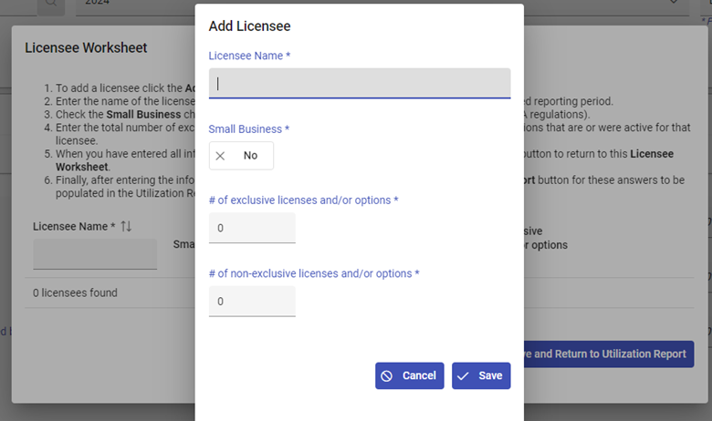Click the sort arrows beside Licensee Name column
This screenshot has height=421, width=712.
click(126, 226)
